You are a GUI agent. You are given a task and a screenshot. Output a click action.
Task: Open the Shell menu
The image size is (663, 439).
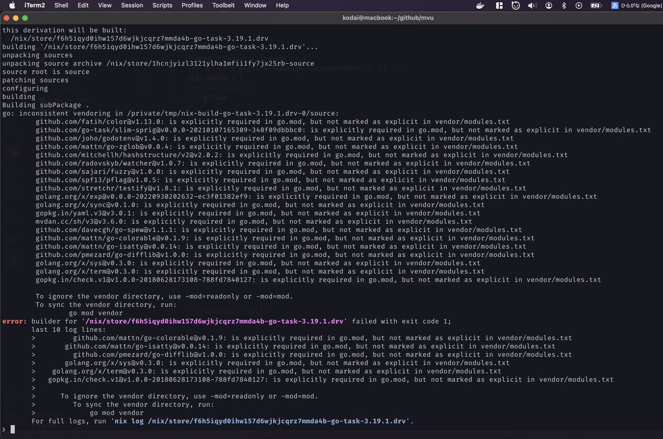(x=61, y=6)
